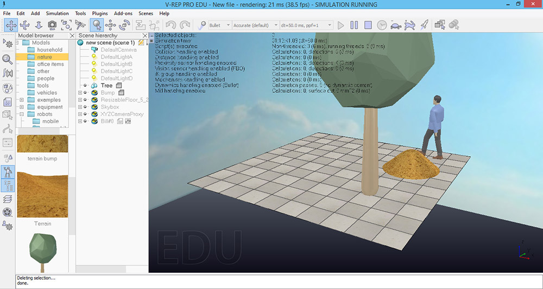Click the scene selector icon

click(x=453, y=25)
